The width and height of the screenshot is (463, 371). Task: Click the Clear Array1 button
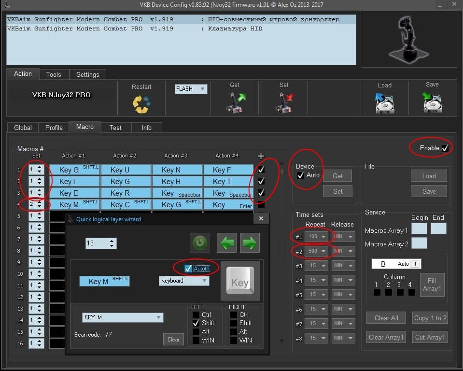coord(386,337)
